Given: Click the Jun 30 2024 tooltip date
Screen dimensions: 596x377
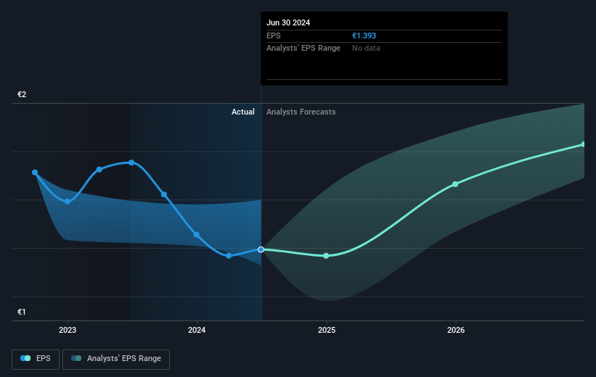Looking at the screenshot, I should tap(288, 22).
